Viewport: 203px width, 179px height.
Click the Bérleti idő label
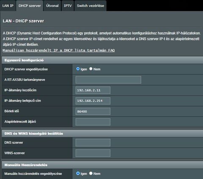(12, 111)
